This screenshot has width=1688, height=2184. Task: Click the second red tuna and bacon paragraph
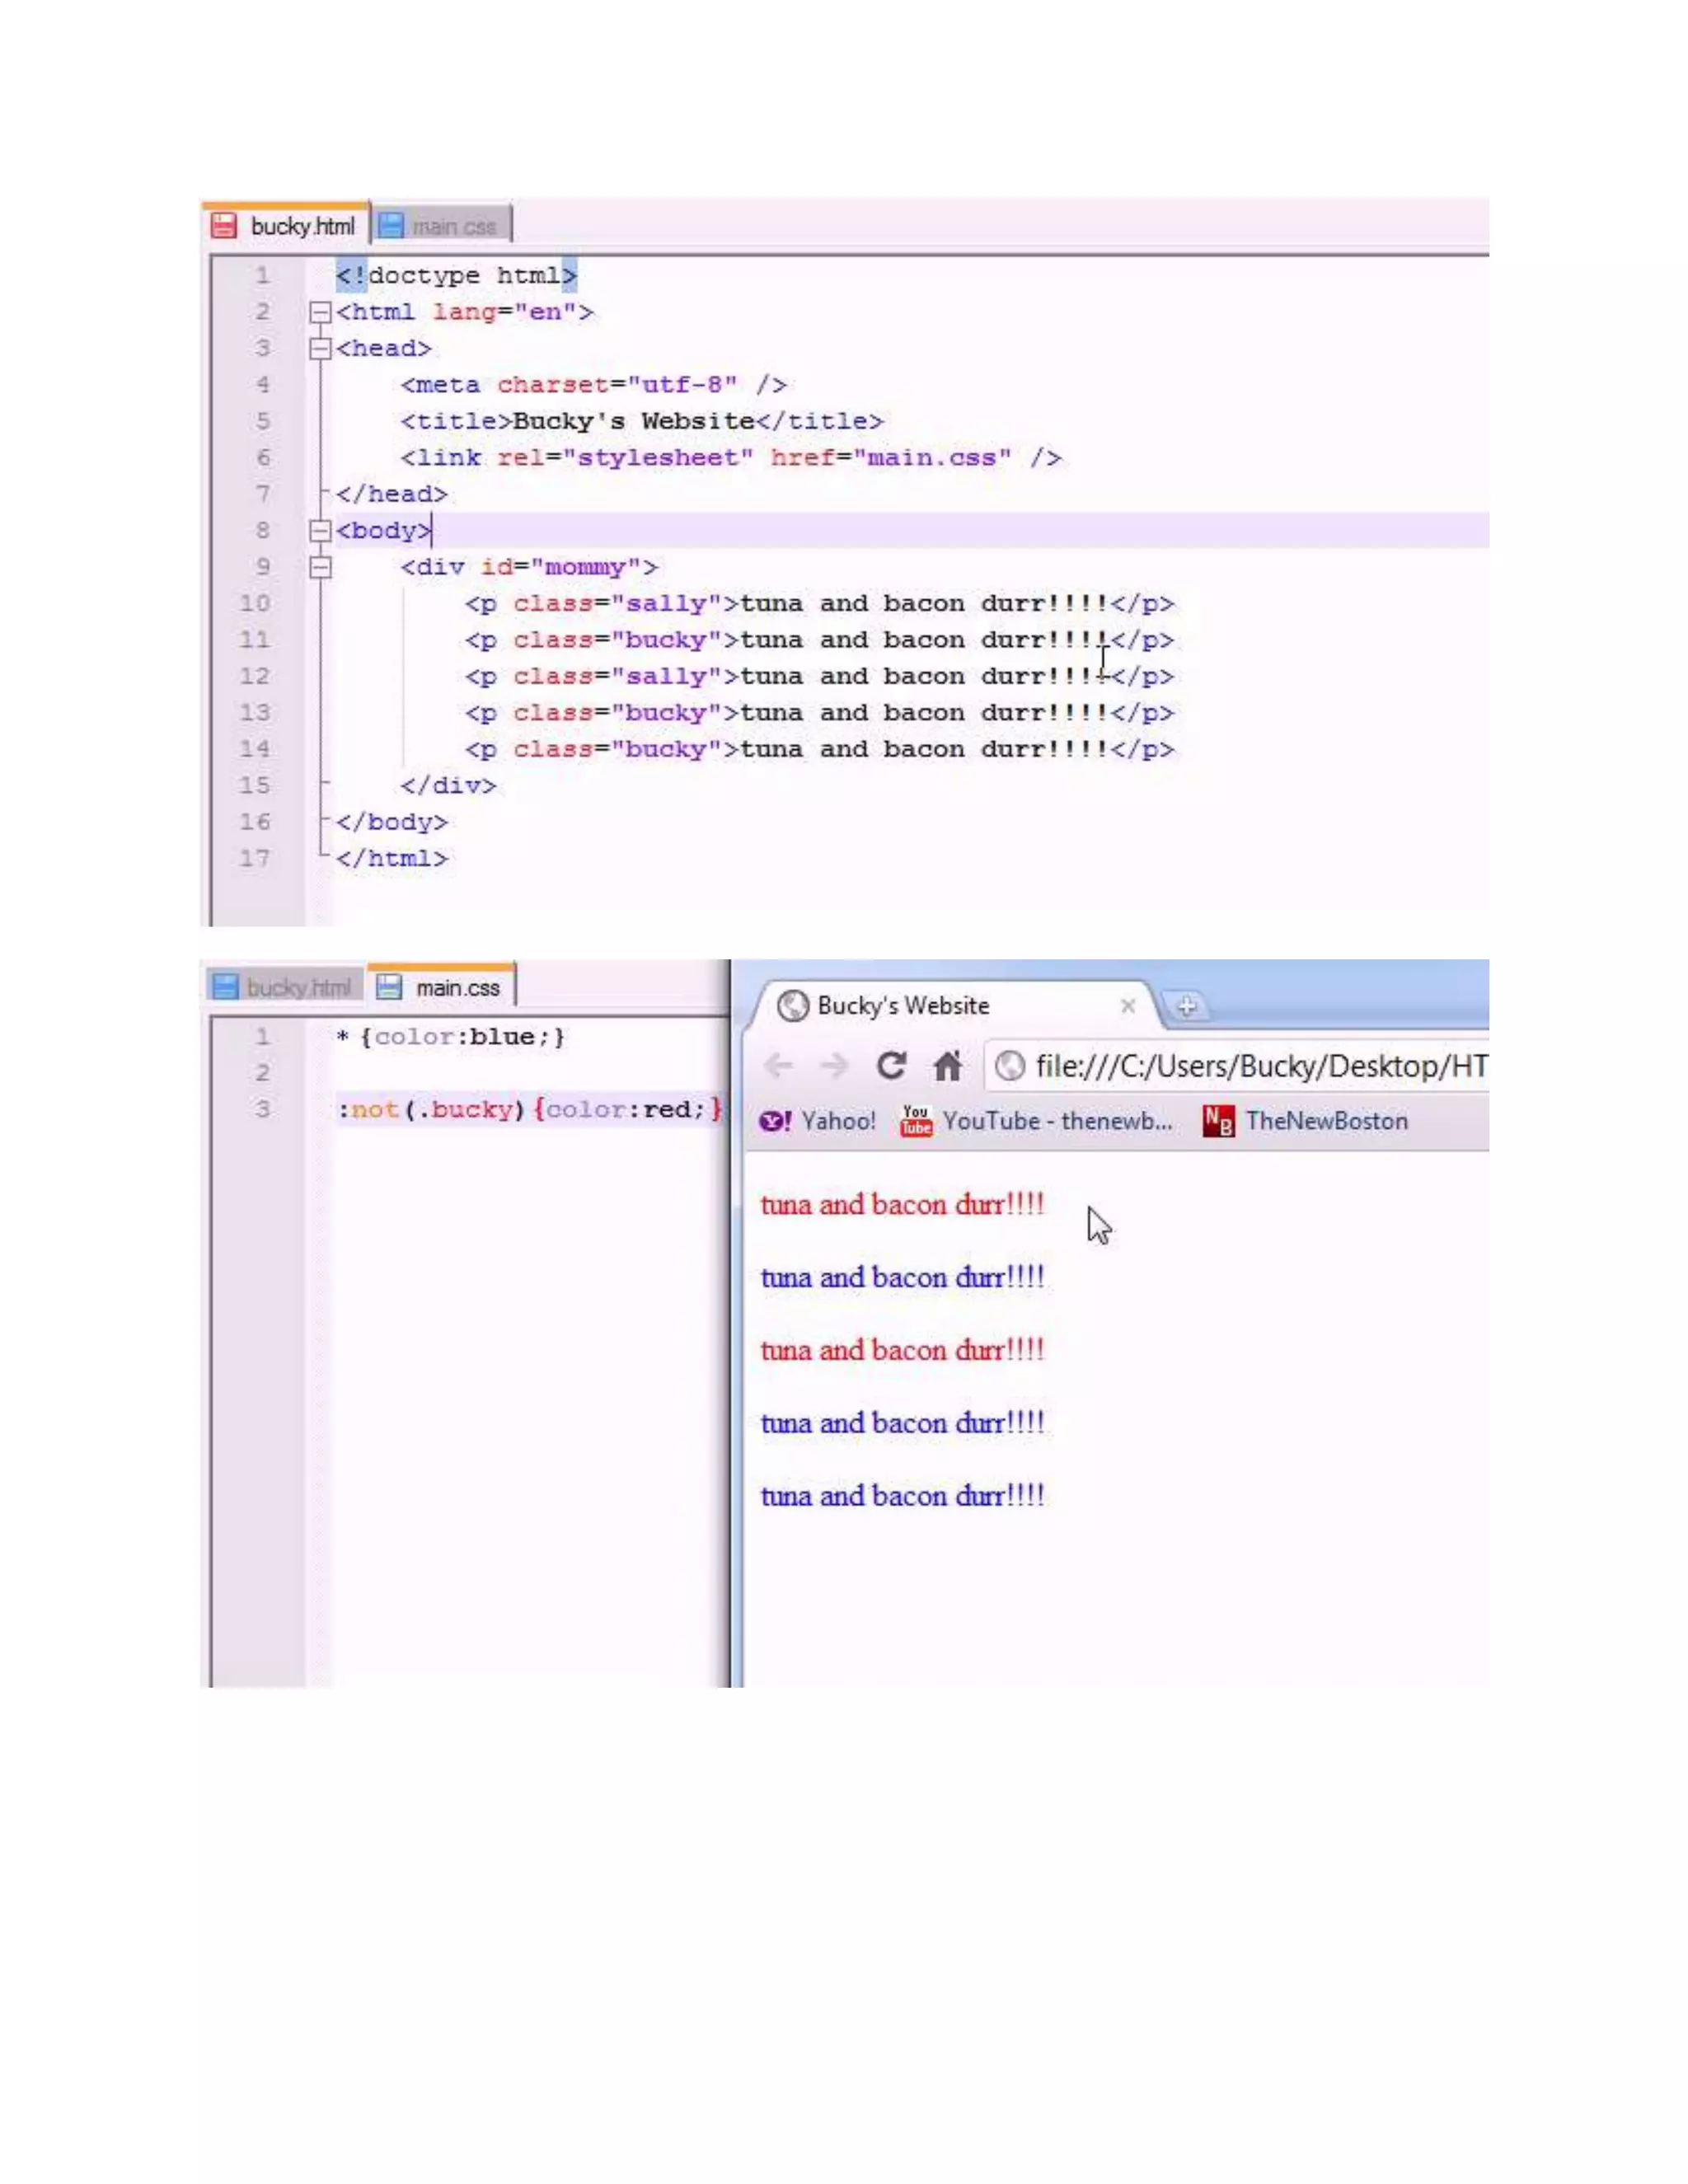(902, 1351)
